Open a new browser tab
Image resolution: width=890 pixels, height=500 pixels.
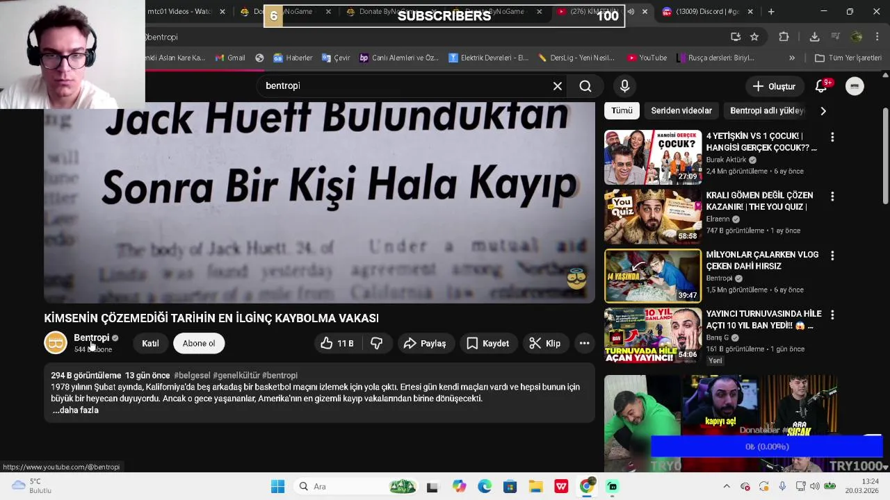coord(770,12)
